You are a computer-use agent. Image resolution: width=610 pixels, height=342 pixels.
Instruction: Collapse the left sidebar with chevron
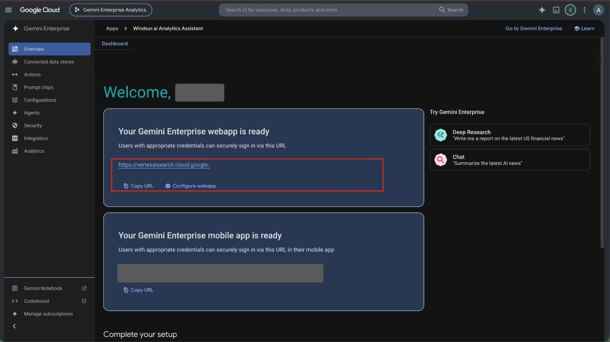tap(14, 326)
